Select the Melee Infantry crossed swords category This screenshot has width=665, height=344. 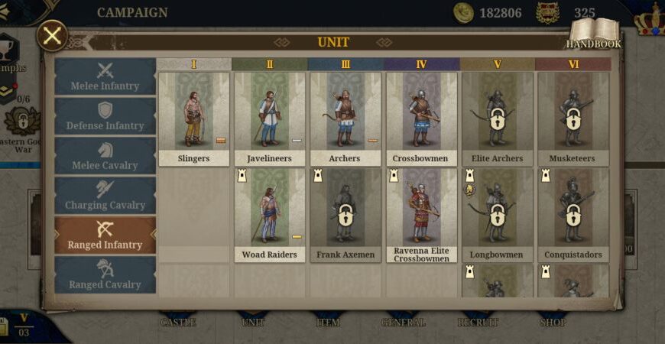click(x=105, y=76)
